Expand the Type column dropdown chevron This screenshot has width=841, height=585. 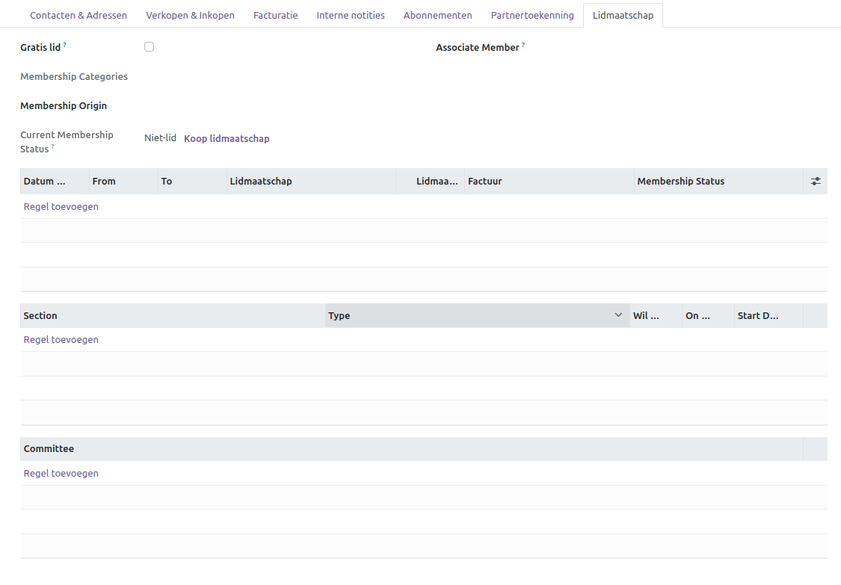pyautogui.click(x=618, y=315)
